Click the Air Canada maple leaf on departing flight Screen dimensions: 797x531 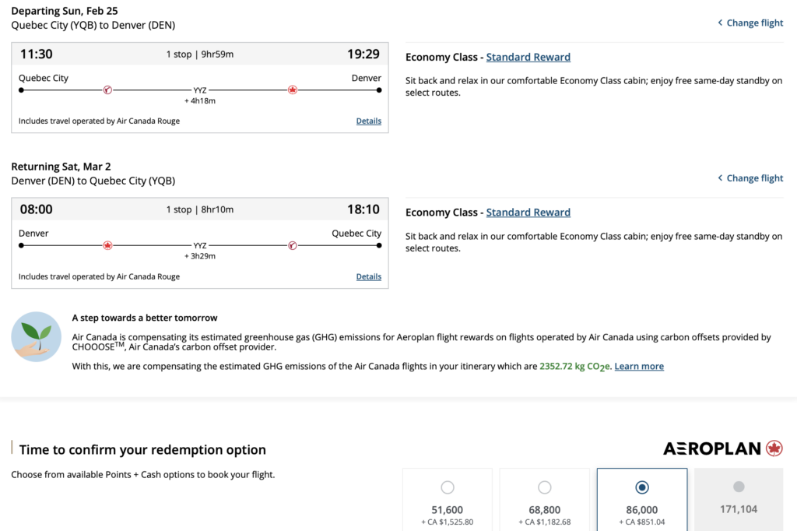click(293, 90)
